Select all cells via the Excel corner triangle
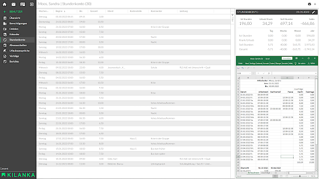 (238, 78)
